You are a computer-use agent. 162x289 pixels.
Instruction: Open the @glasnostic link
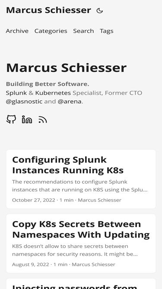click(24, 101)
